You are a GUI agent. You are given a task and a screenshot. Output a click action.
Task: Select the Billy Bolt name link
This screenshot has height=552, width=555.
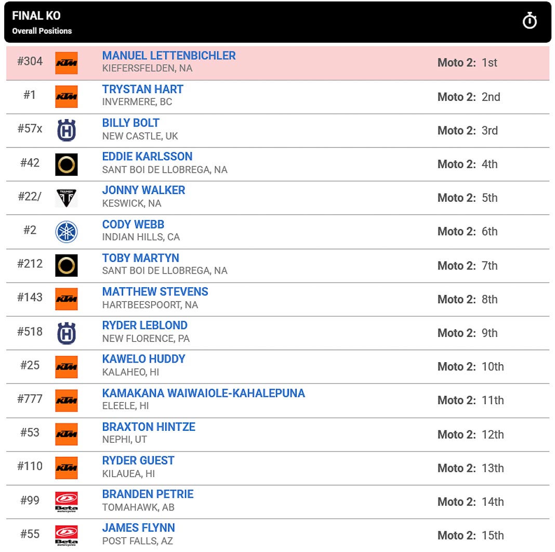click(x=130, y=123)
